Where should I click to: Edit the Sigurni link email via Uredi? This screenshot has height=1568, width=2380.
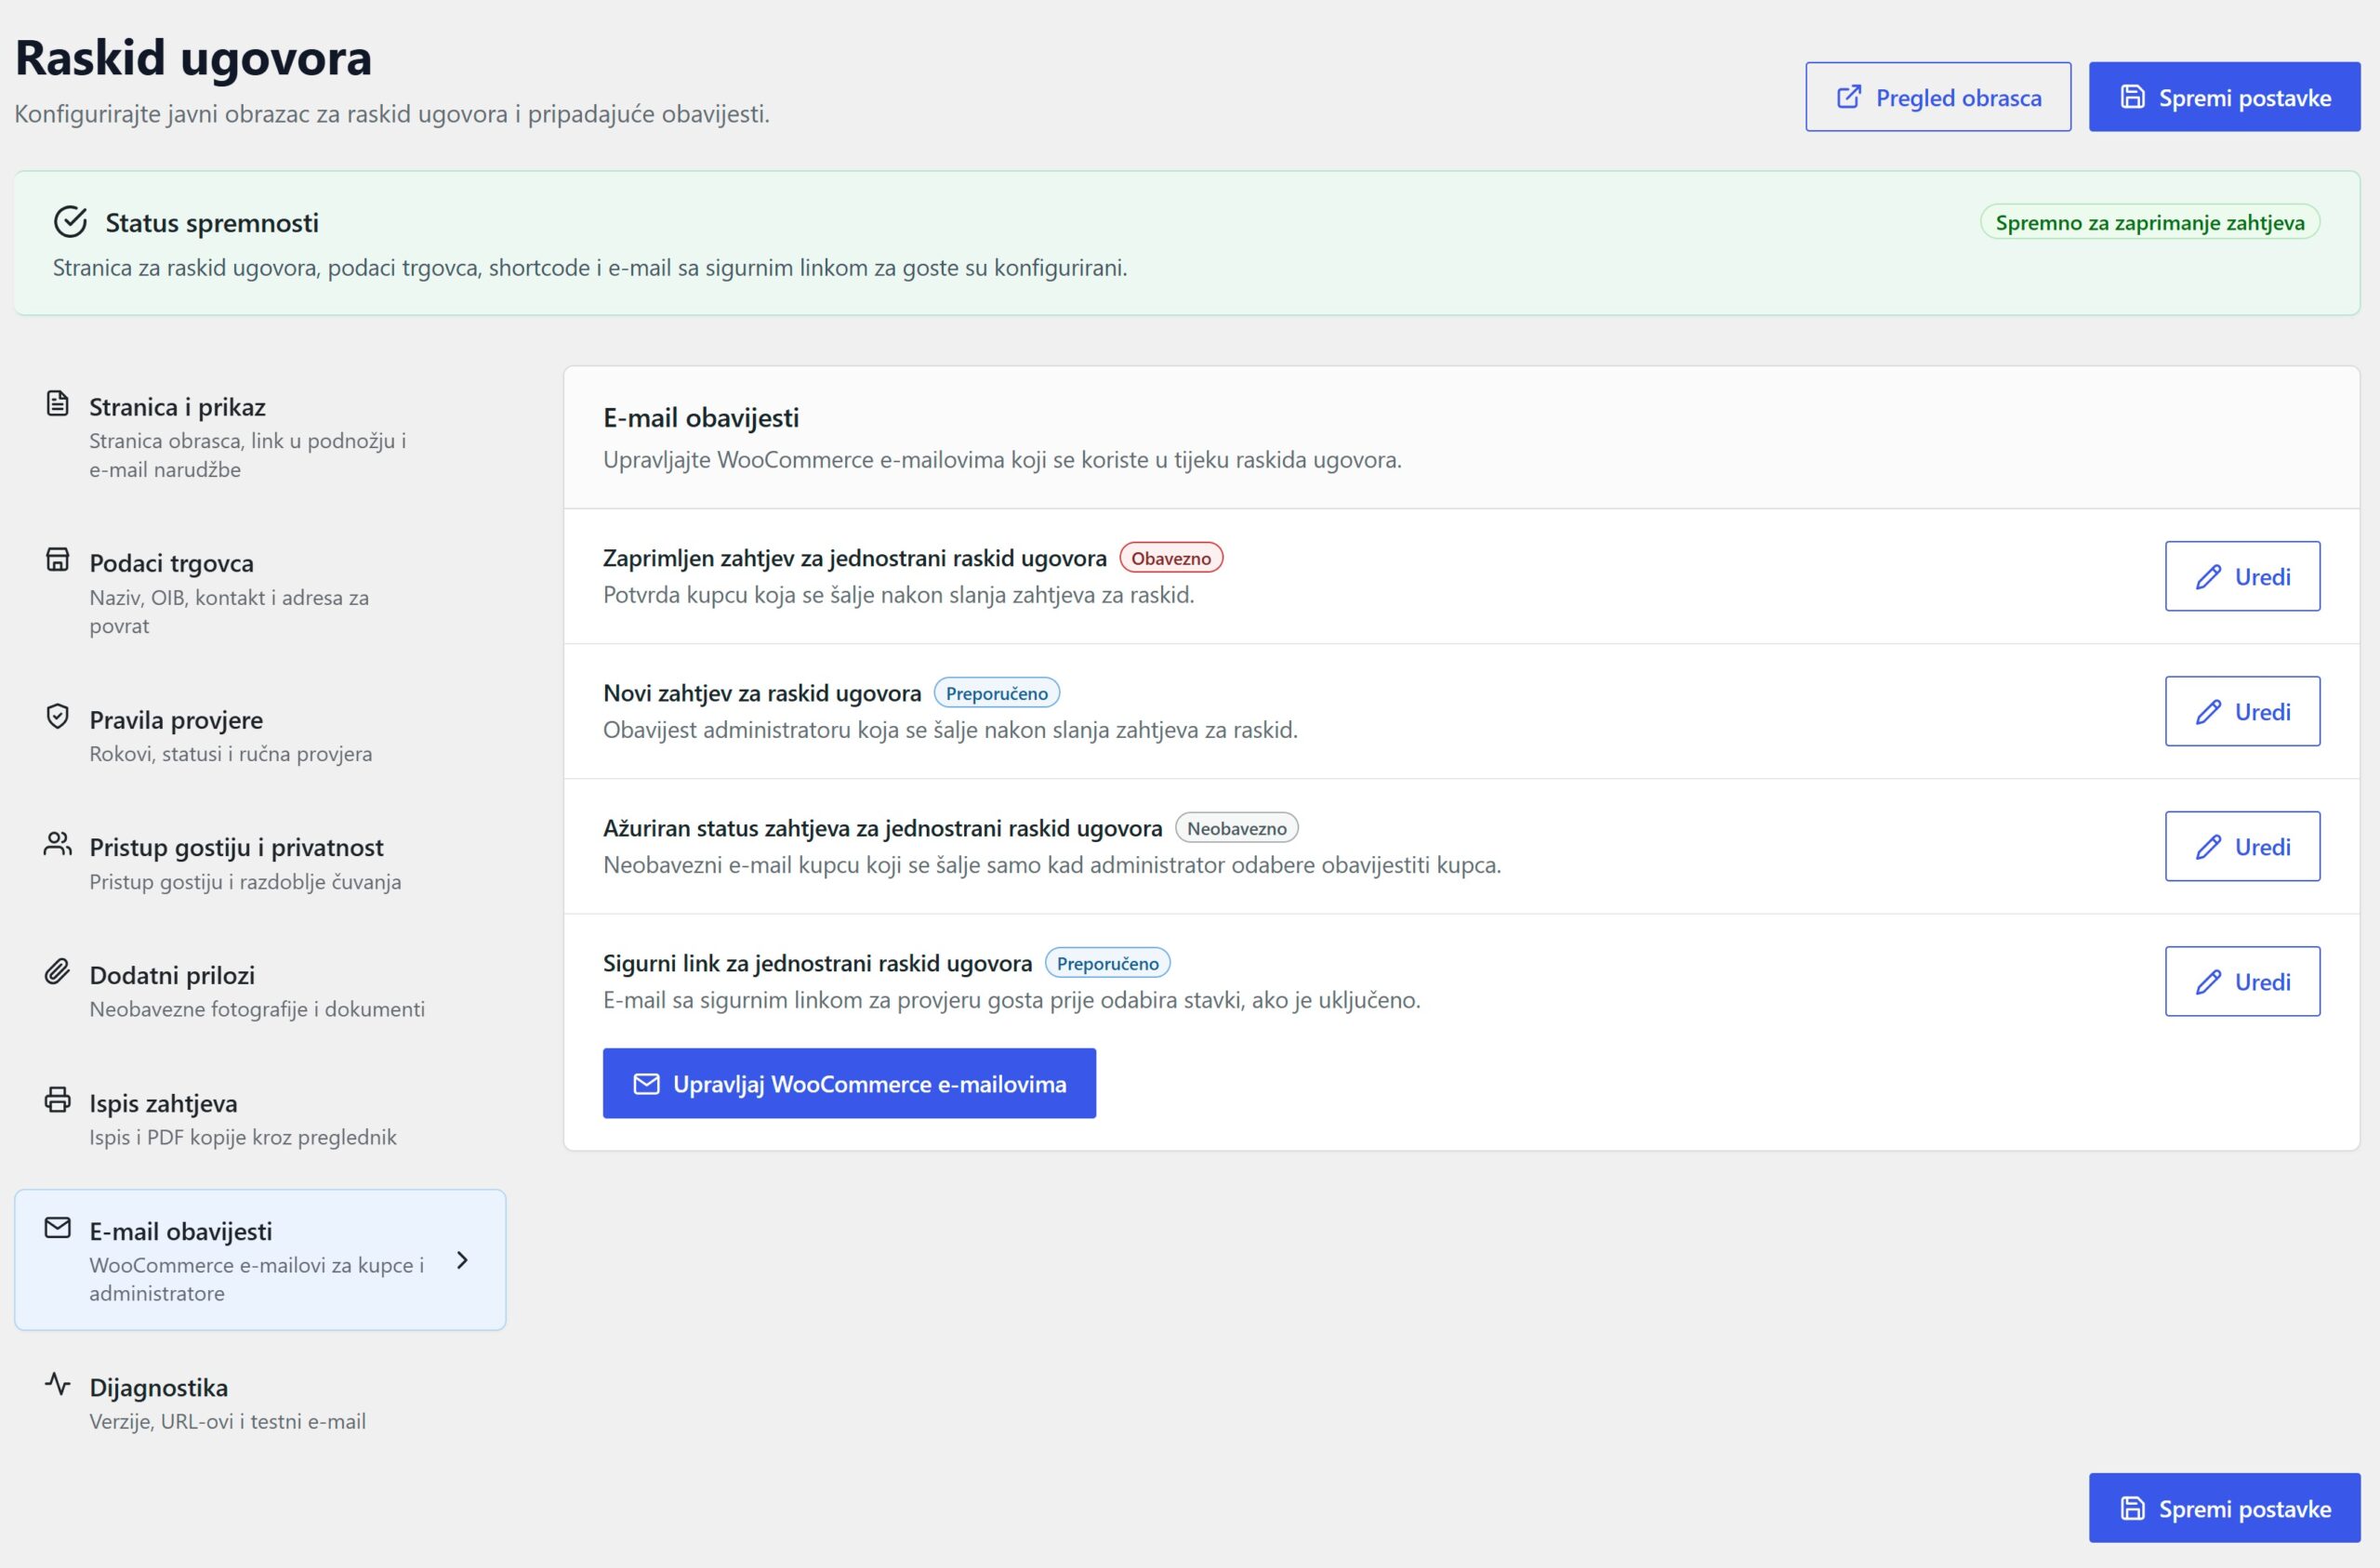(2242, 982)
